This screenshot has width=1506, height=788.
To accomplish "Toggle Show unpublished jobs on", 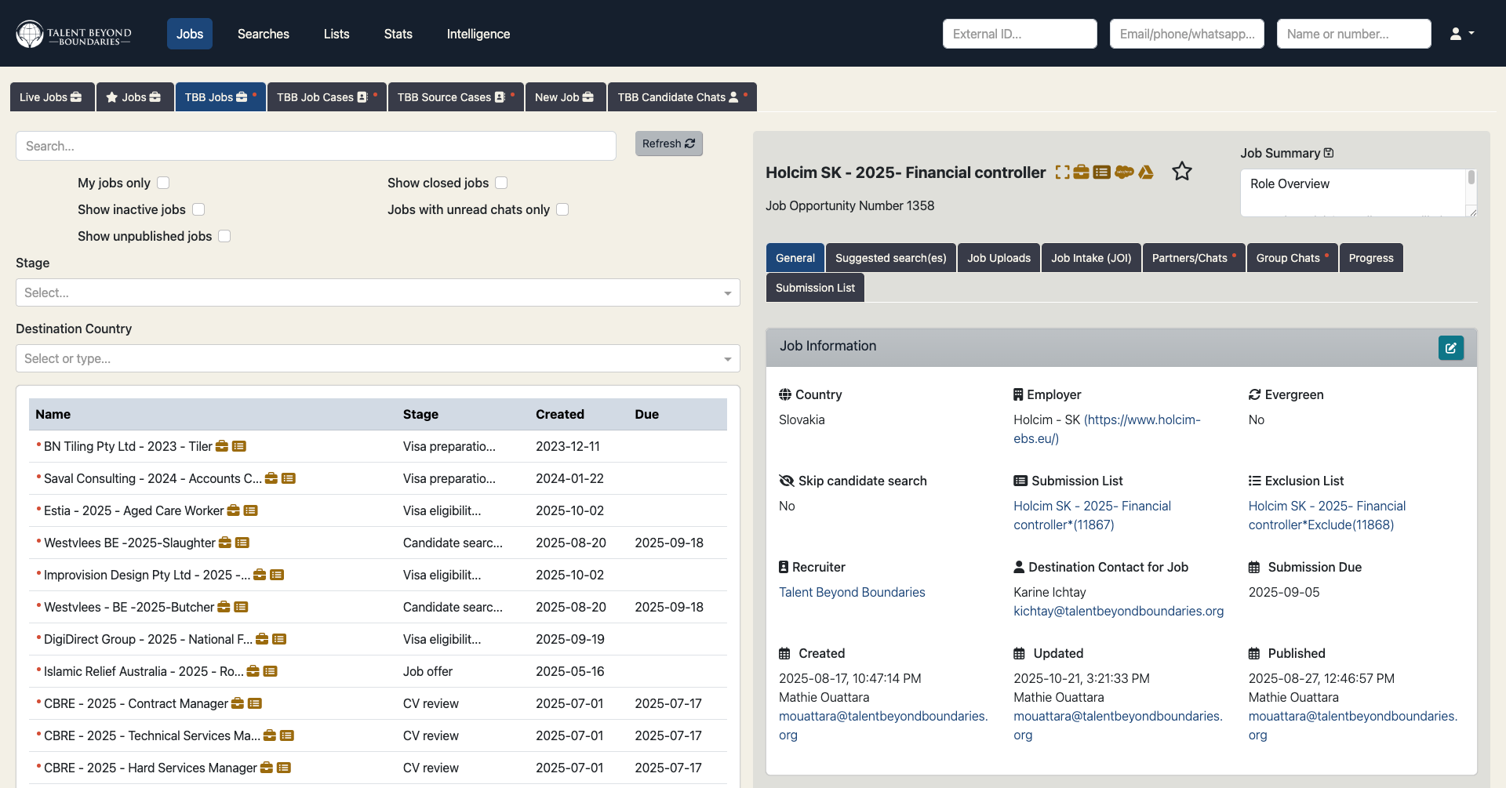I will pos(224,236).
